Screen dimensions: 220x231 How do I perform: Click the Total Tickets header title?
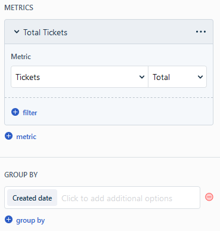[x=45, y=32]
